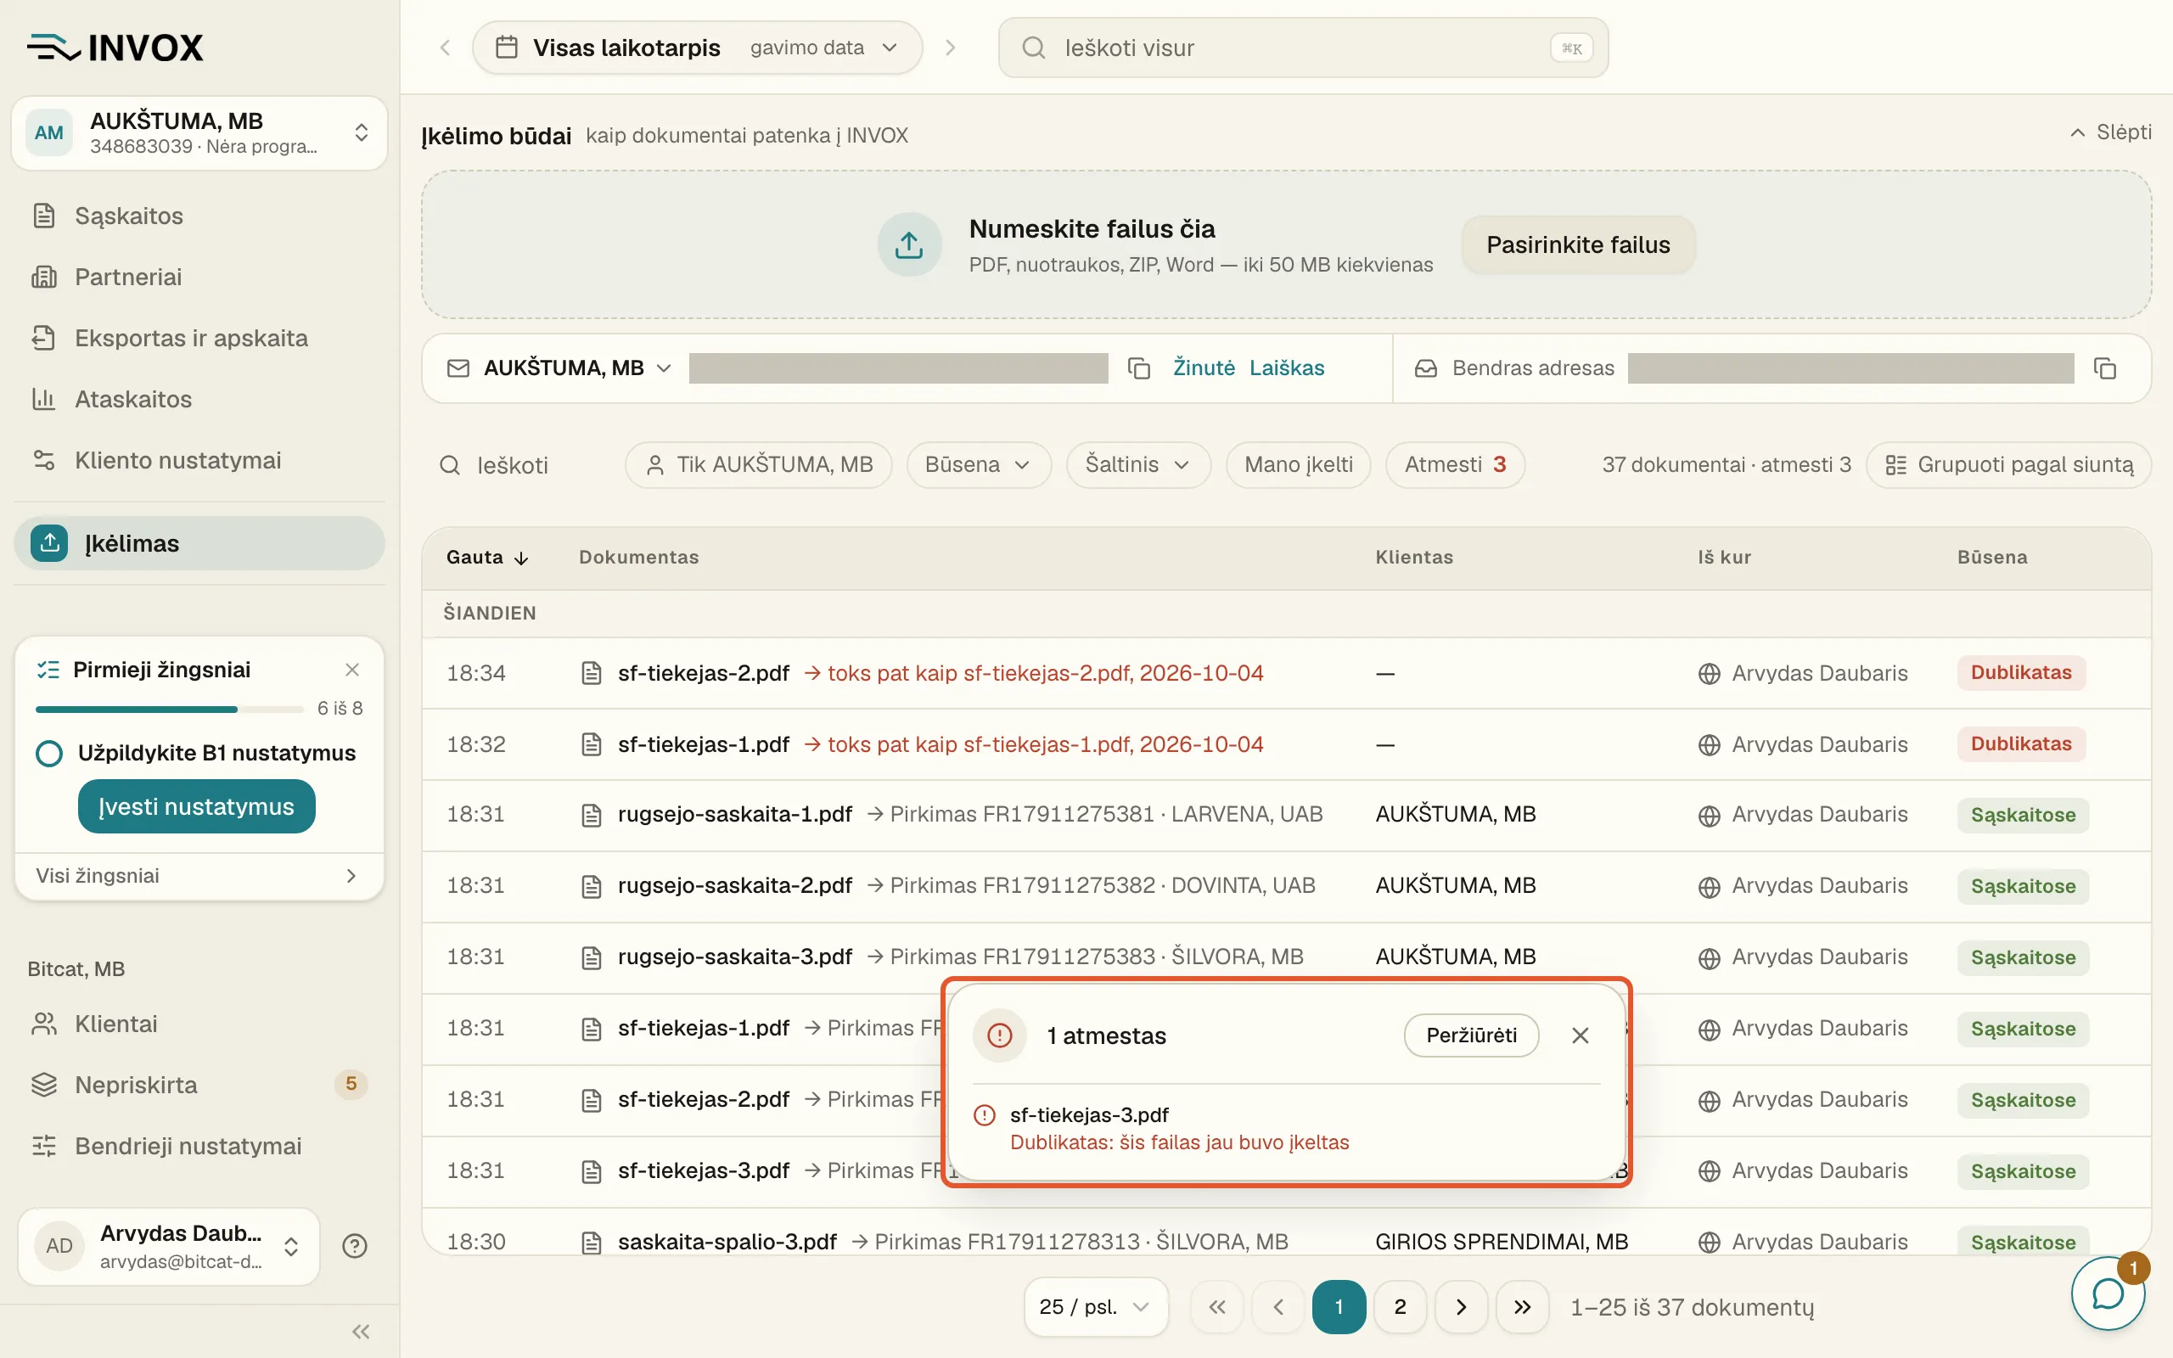The image size is (2173, 1358).
Task: Click the Ieškoti visur search field
Action: pos(1303,48)
